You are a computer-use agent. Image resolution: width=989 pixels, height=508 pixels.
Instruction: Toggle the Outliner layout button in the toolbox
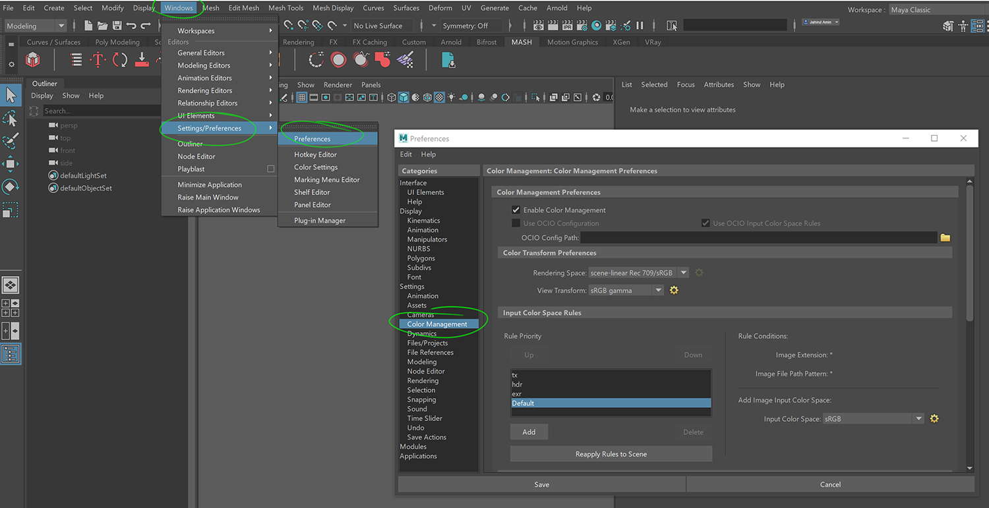[x=11, y=354]
